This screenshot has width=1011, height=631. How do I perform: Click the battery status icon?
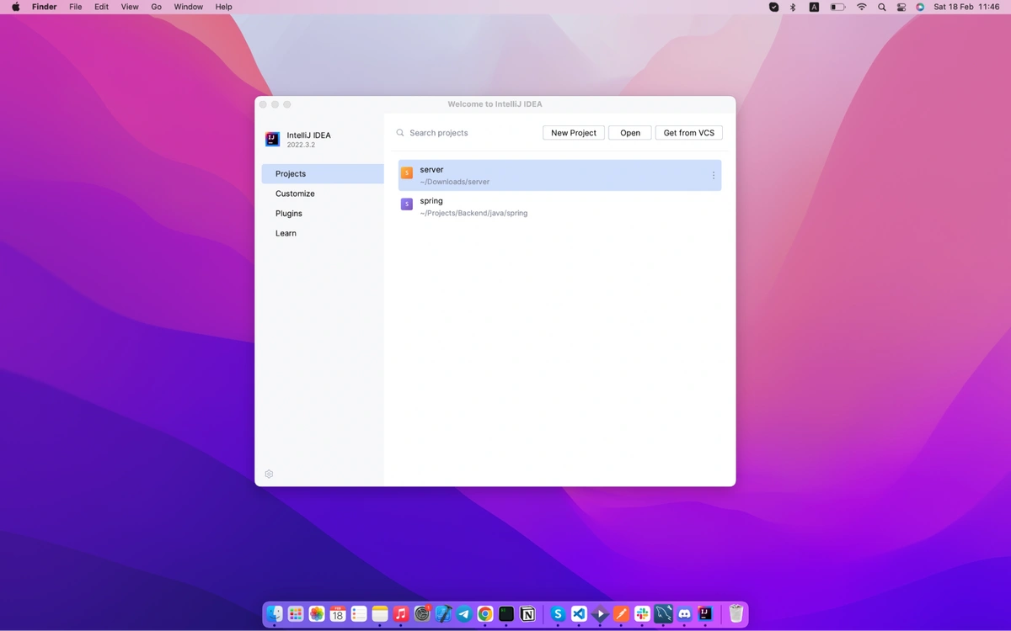837,7
